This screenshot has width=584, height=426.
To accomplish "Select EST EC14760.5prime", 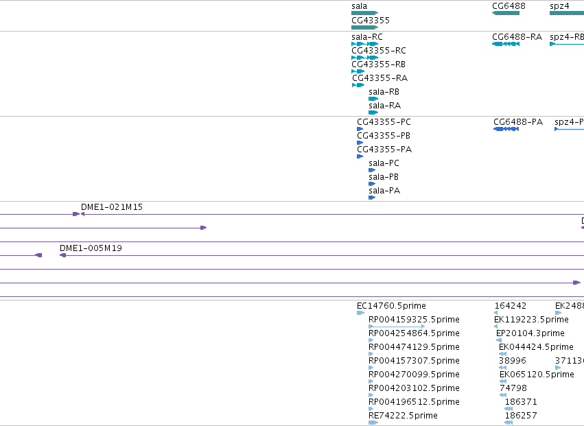I will click(360, 313).
